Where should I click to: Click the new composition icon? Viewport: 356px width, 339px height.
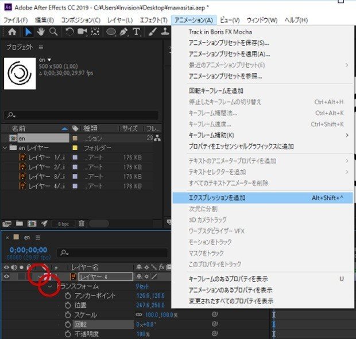32,224
